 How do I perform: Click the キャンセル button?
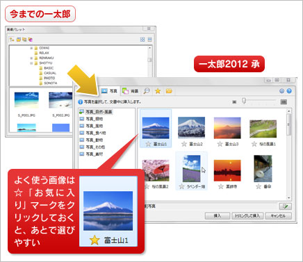pos(278,215)
